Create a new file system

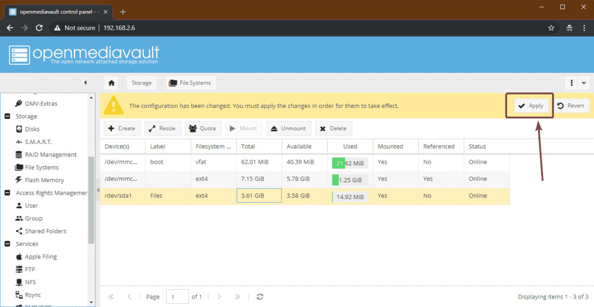[x=122, y=129]
